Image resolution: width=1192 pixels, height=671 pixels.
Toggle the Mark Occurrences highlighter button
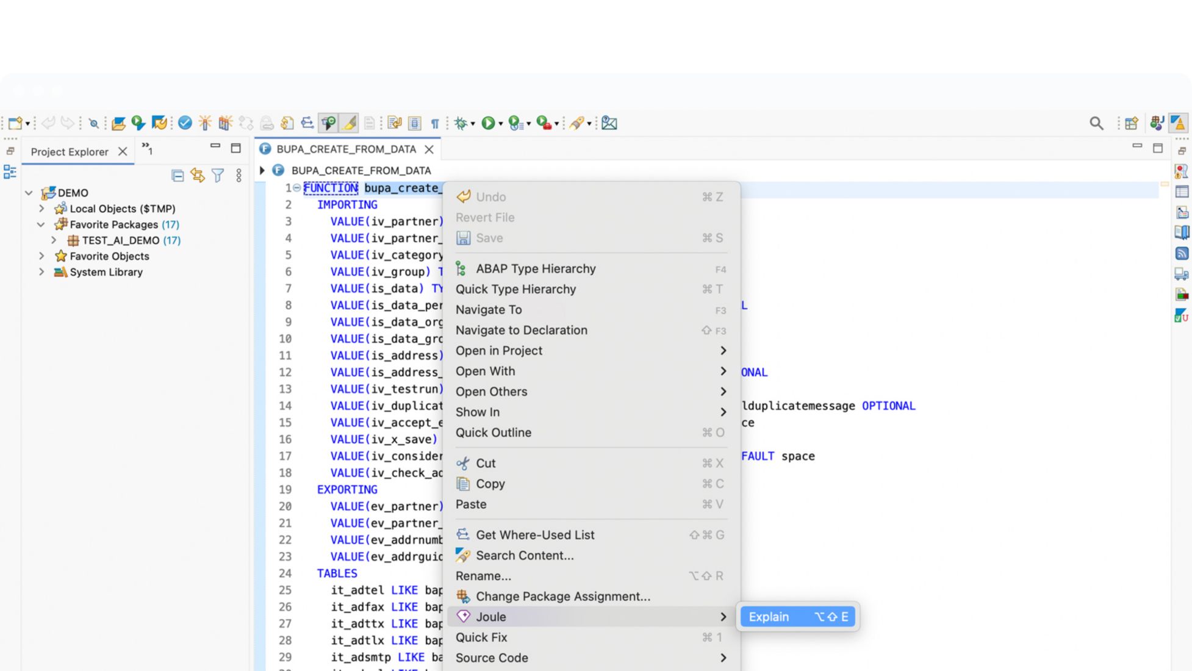coord(350,123)
